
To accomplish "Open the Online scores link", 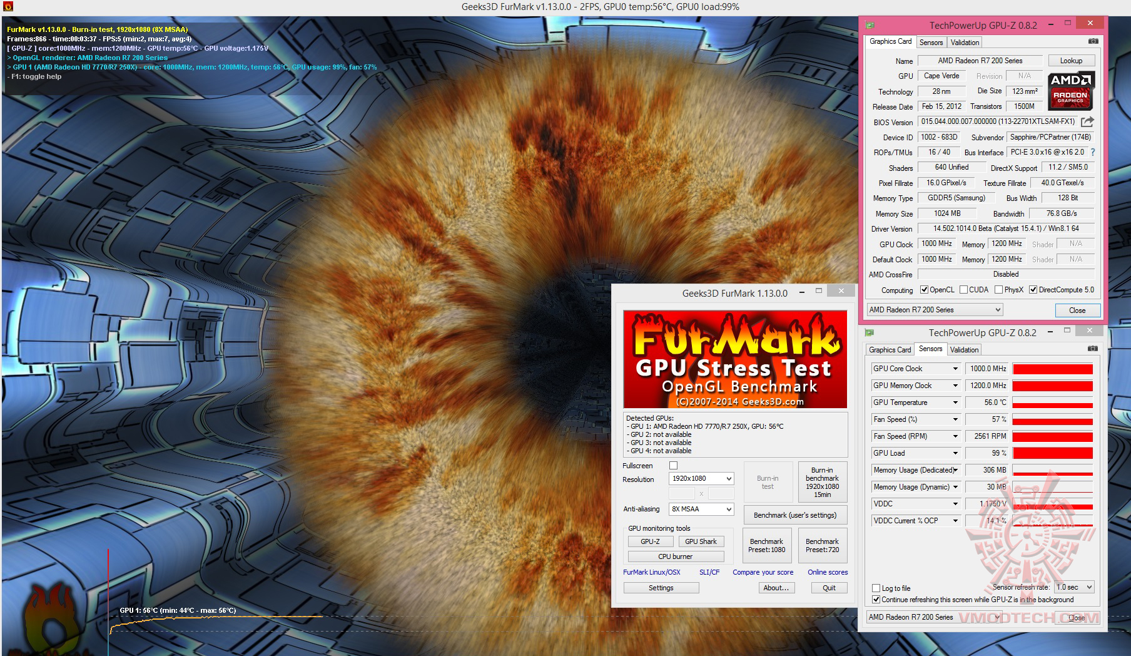I will 828,572.
